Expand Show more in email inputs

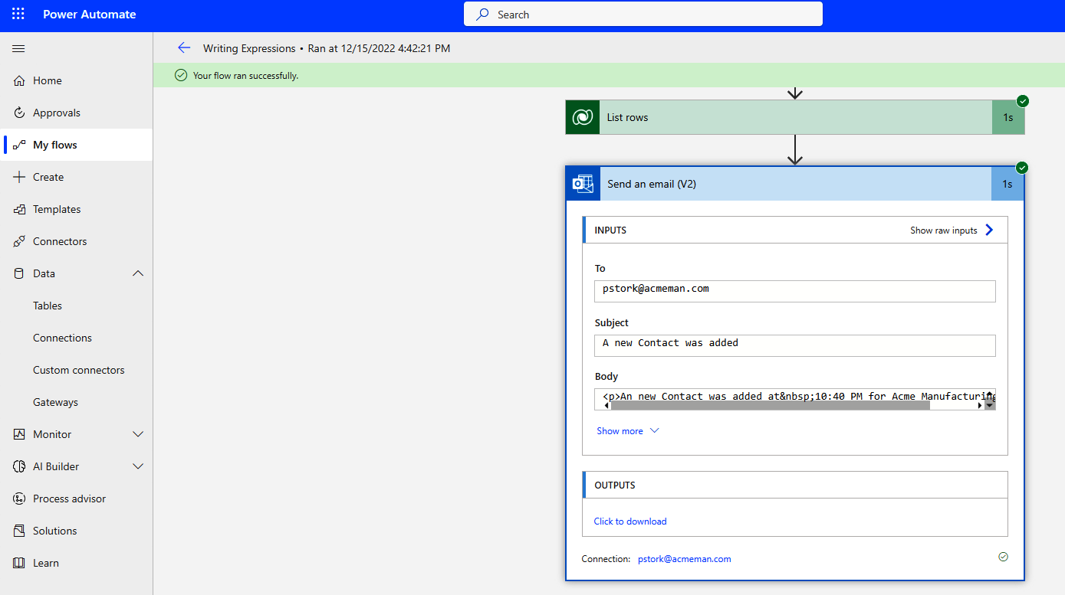628,431
